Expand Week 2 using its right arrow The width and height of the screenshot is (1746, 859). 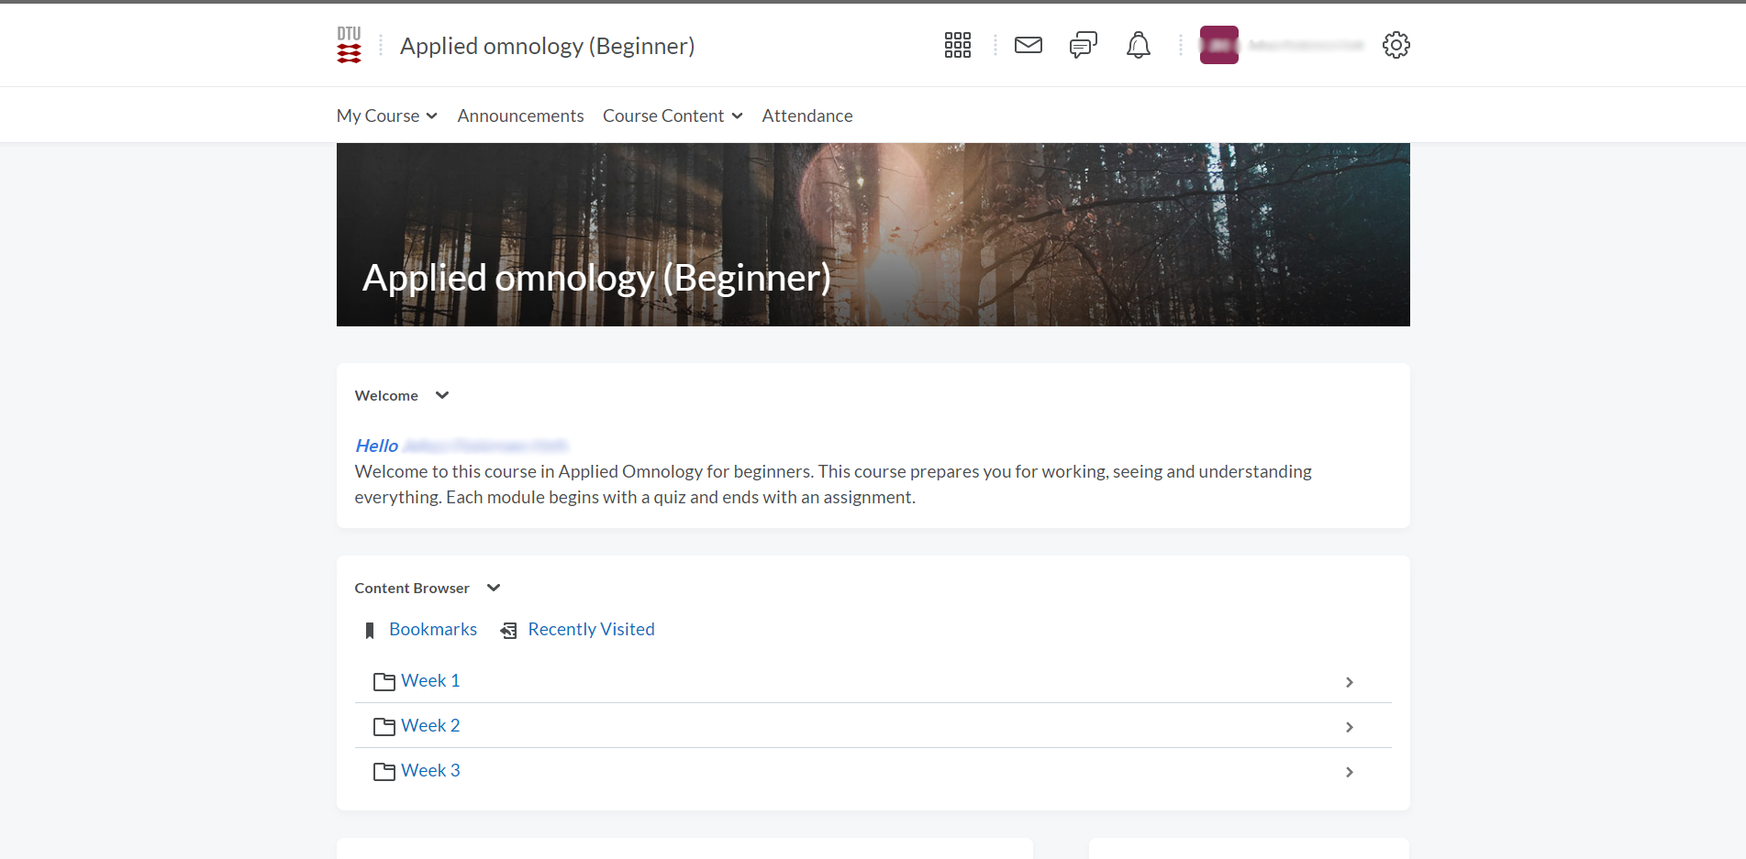(1349, 727)
